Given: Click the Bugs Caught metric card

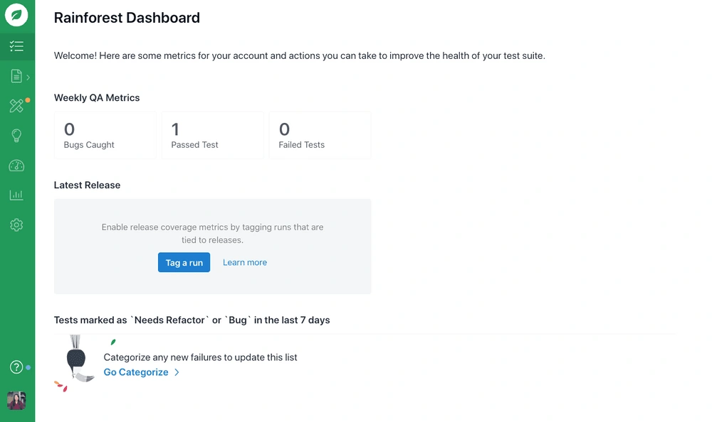Looking at the screenshot, I should (105, 135).
